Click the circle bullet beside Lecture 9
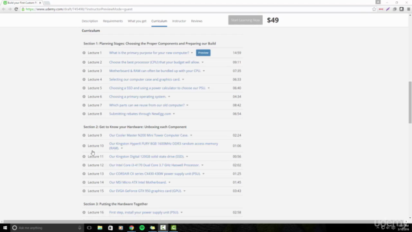412x232 pixels. click(x=84, y=135)
